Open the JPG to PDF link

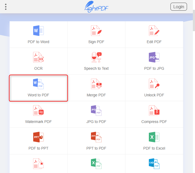(x=96, y=122)
